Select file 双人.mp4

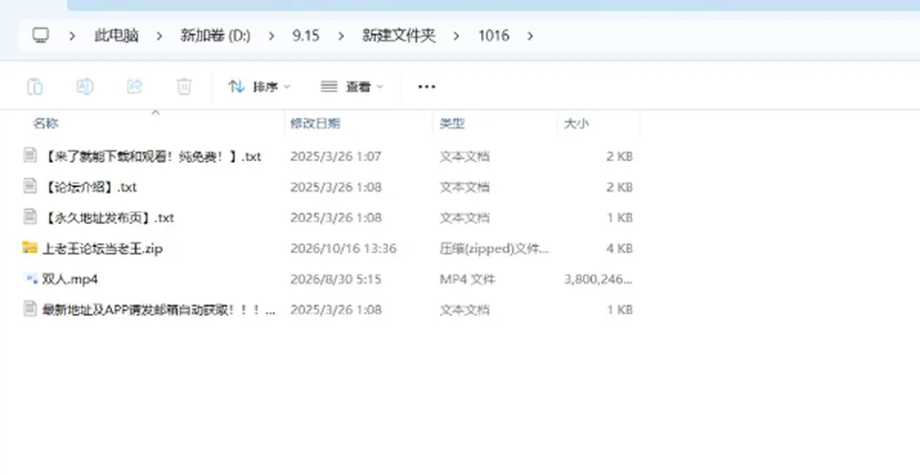70,279
